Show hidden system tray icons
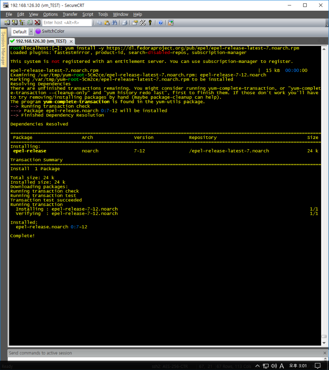329x370 pixels. point(257,366)
